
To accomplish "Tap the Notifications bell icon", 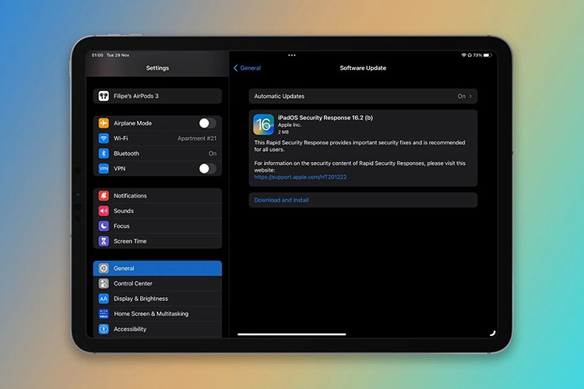I will [104, 196].
